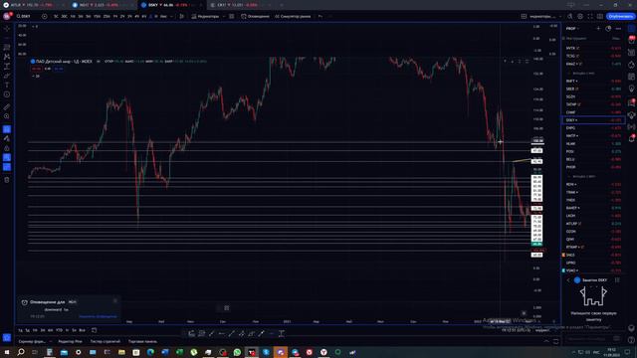The height and width of the screenshot is (358, 637).
Task: Toggle lock all drawings icon
Action: tap(7, 148)
